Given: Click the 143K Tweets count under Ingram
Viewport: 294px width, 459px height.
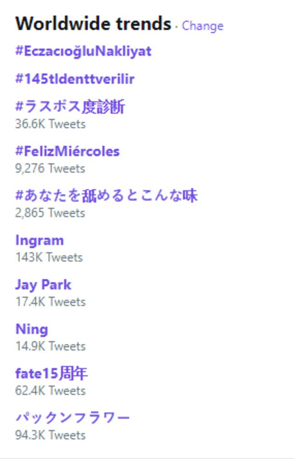Looking at the screenshot, I should pos(48,257).
